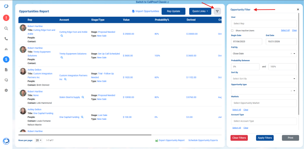Open the chat bubble icon at sidebar bottom
304x149 pixels.
(x=6, y=141)
